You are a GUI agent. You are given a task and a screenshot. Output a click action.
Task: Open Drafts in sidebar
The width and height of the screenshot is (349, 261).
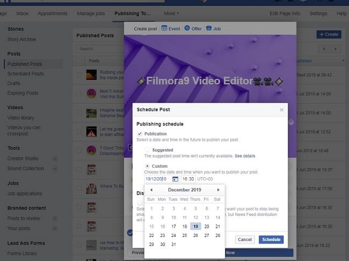[x=14, y=84]
